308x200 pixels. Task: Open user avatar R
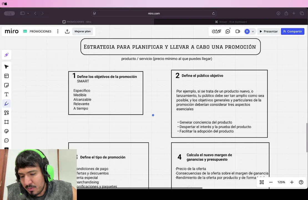tap(247, 31)
